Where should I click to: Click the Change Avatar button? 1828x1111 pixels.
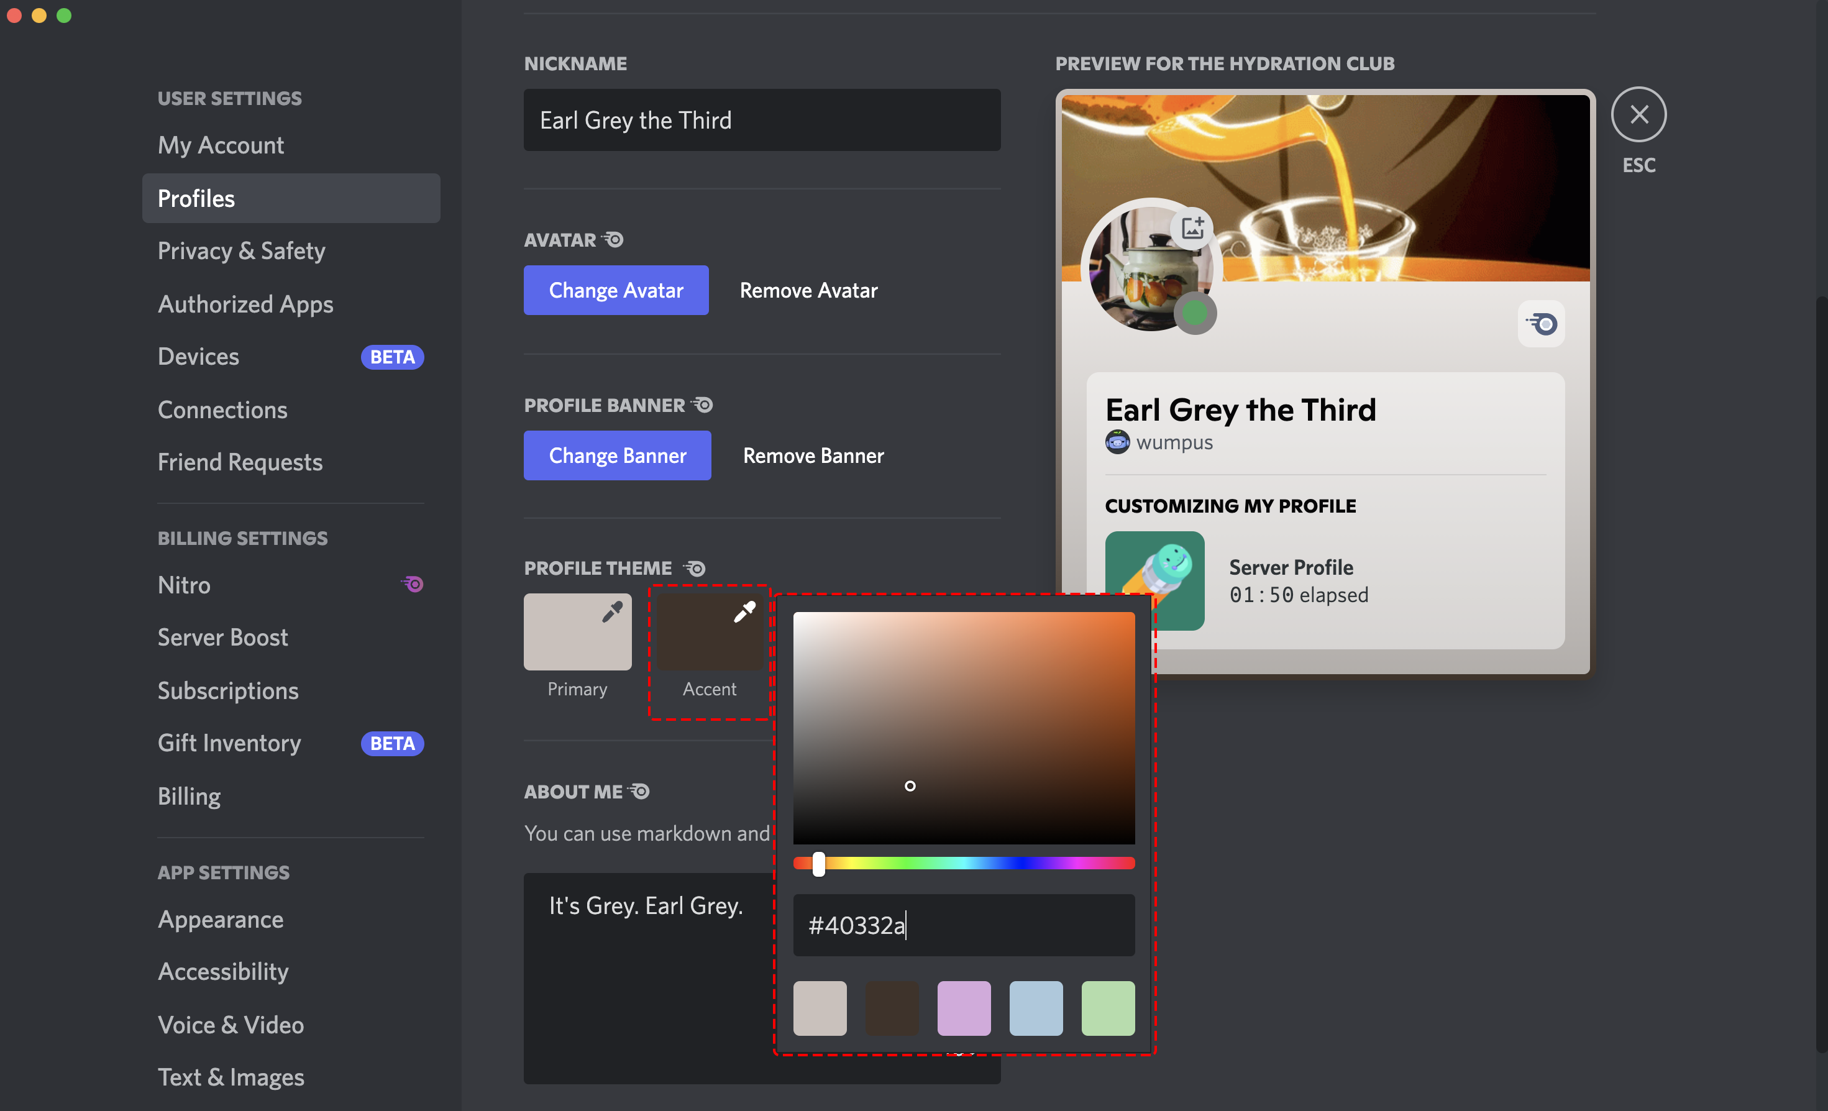616,290
